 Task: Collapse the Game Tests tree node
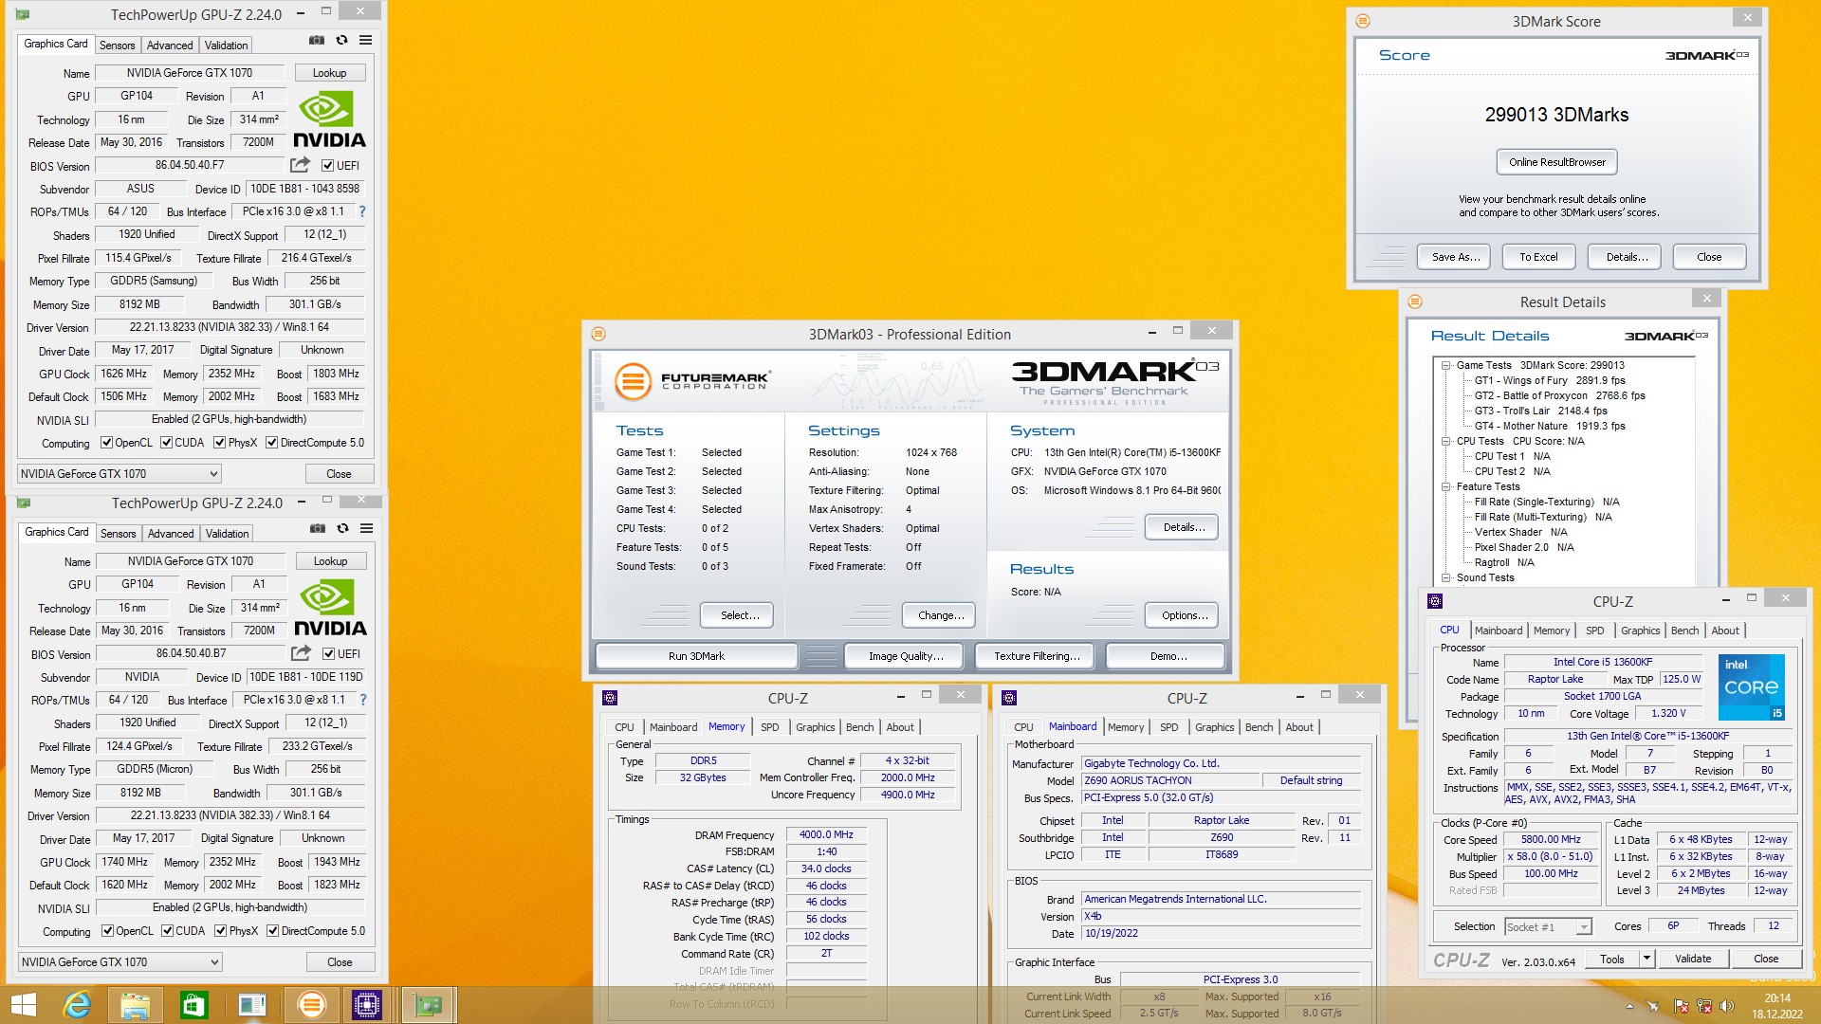point(1446,365)
